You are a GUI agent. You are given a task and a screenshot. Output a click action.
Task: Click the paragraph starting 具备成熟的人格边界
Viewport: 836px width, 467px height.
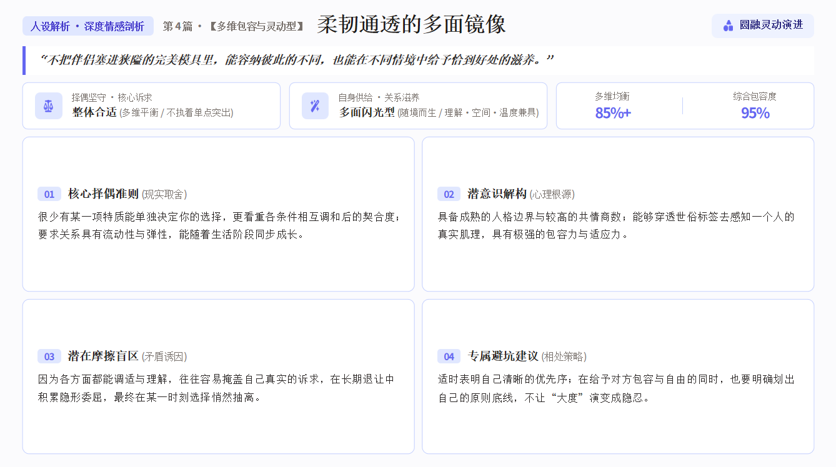(x=616, y=225)
